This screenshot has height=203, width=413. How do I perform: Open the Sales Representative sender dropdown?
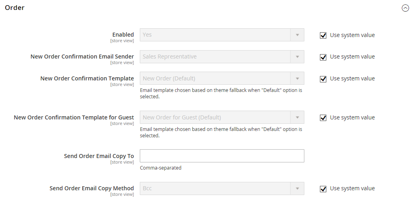216,57
